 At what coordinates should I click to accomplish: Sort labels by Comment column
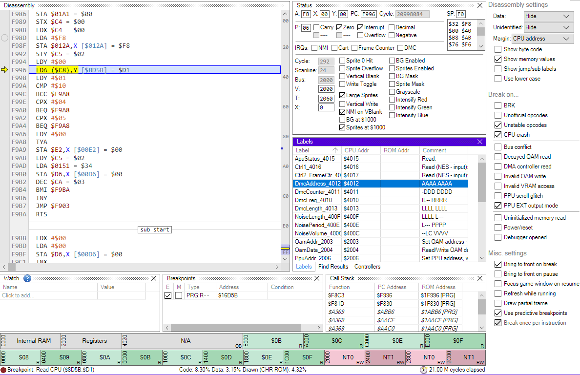point(443,150)
